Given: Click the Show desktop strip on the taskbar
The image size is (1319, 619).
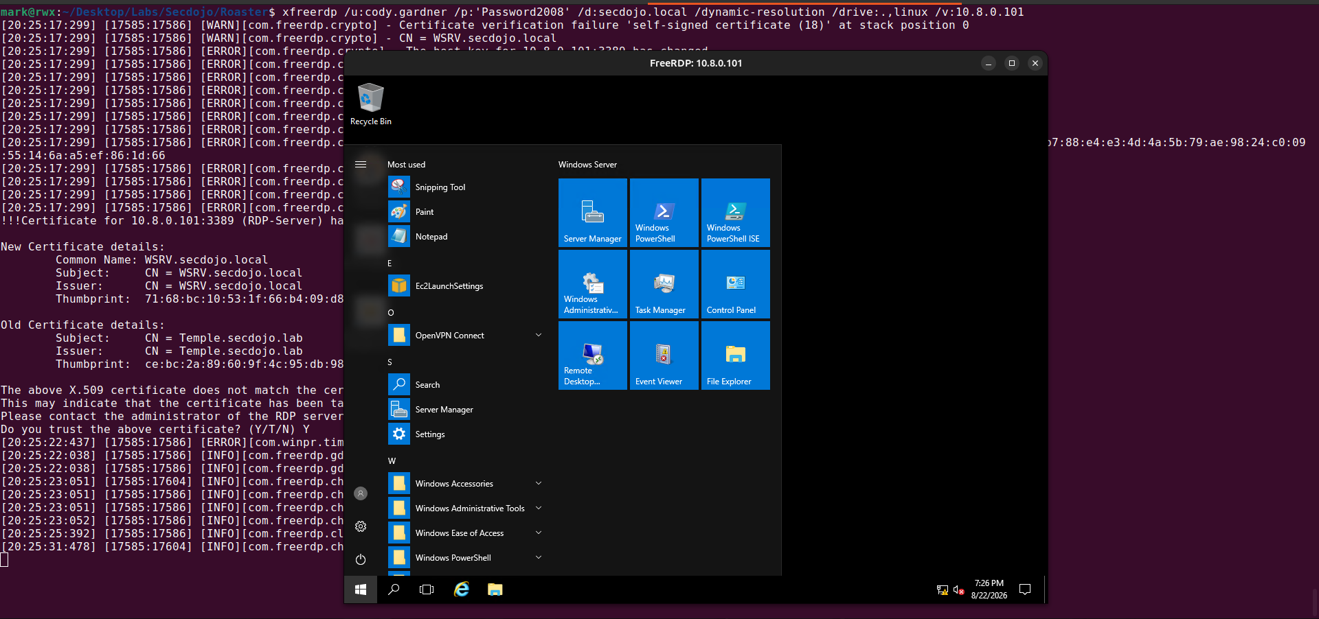Looking at the screenshot, I should pyautogui.click(x=1046, y=589).
